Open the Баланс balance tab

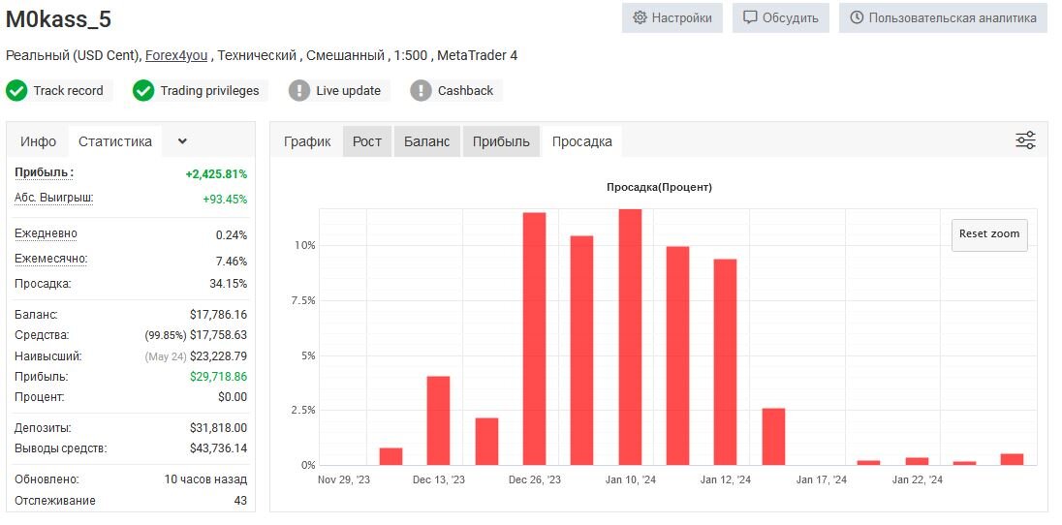click(x=426, y=141)
